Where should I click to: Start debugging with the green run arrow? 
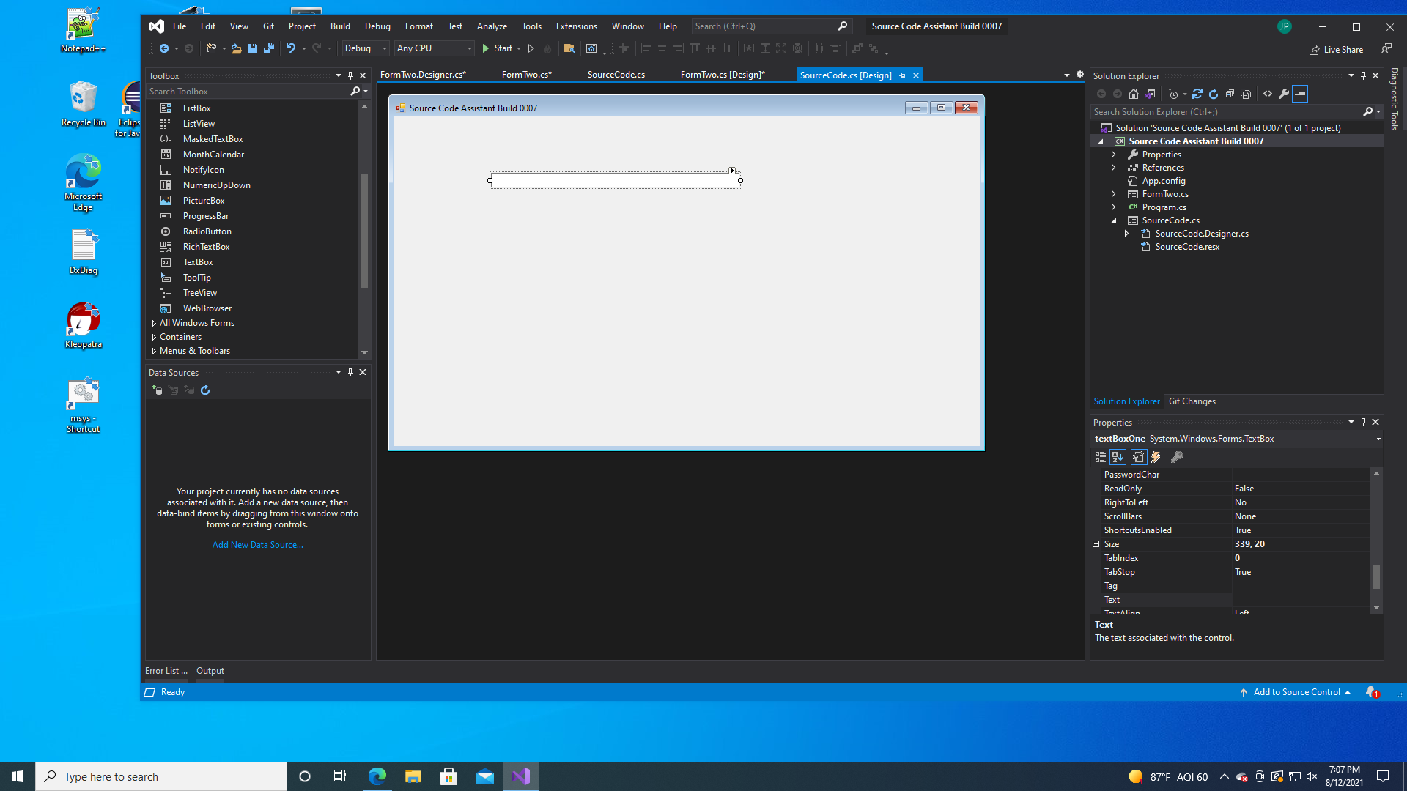coord(485,48)
